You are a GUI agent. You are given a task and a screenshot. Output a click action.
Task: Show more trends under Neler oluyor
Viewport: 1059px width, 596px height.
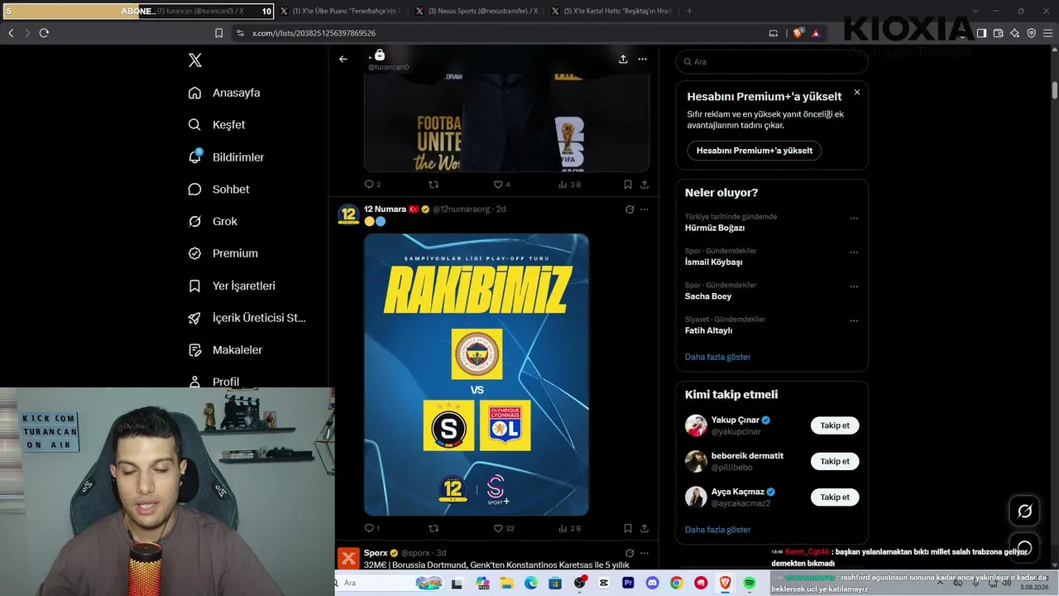(x=718, y=357)
